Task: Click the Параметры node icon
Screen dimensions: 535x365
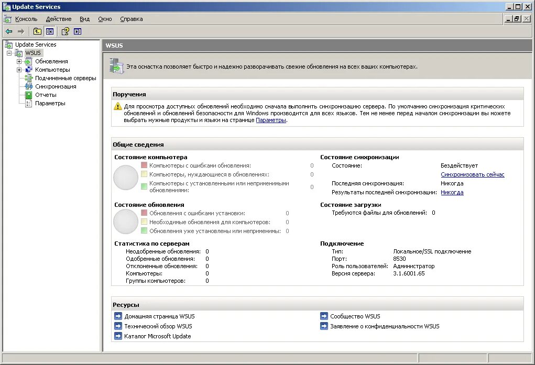Action: coord(29,103)
